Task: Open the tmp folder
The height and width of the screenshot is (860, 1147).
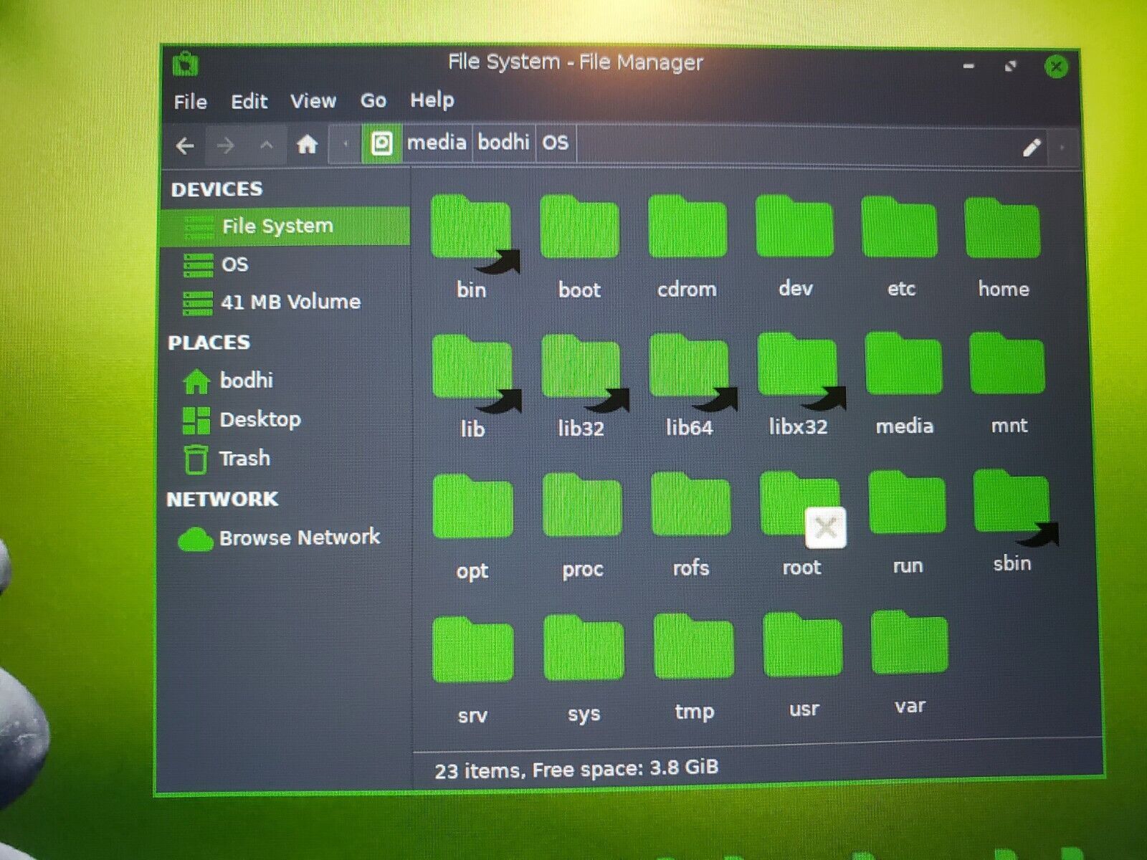Action: pos(693,646)
